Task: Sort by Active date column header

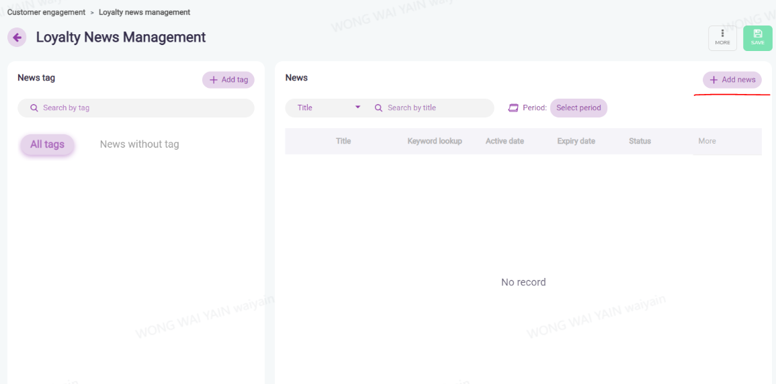Action: click(505, 141)
